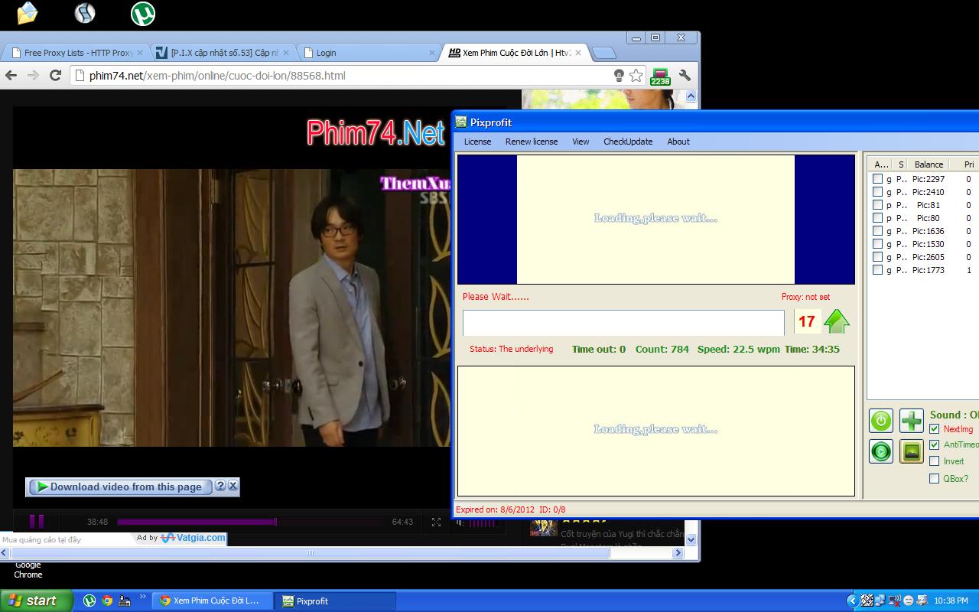
Task: Click the Chrome address bar URL
Action: pos(217,76)
